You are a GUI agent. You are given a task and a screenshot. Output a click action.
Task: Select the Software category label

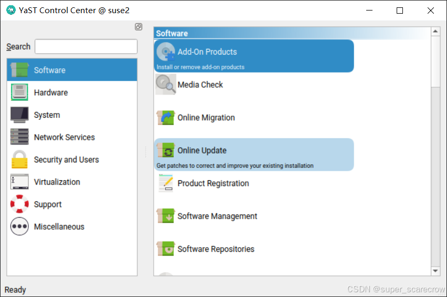tap(50, 70)
